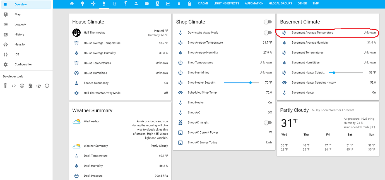This screenshot has height=180, width=385.
Task: Open the cameras view icon
Action: tap(146, 3)
